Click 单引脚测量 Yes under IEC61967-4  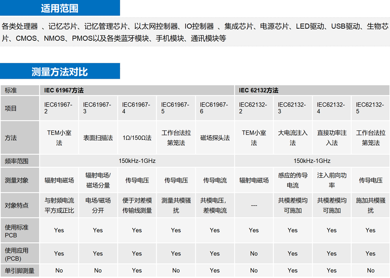point(137,271)
